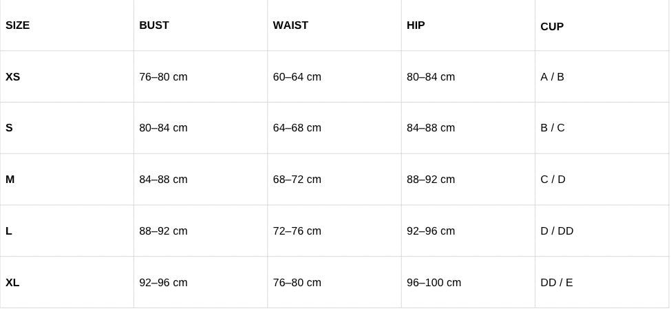
Task: Click the D / DD cup cell
Action: (557, 231)
